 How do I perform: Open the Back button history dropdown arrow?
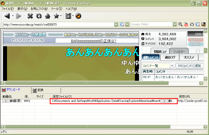13,16
